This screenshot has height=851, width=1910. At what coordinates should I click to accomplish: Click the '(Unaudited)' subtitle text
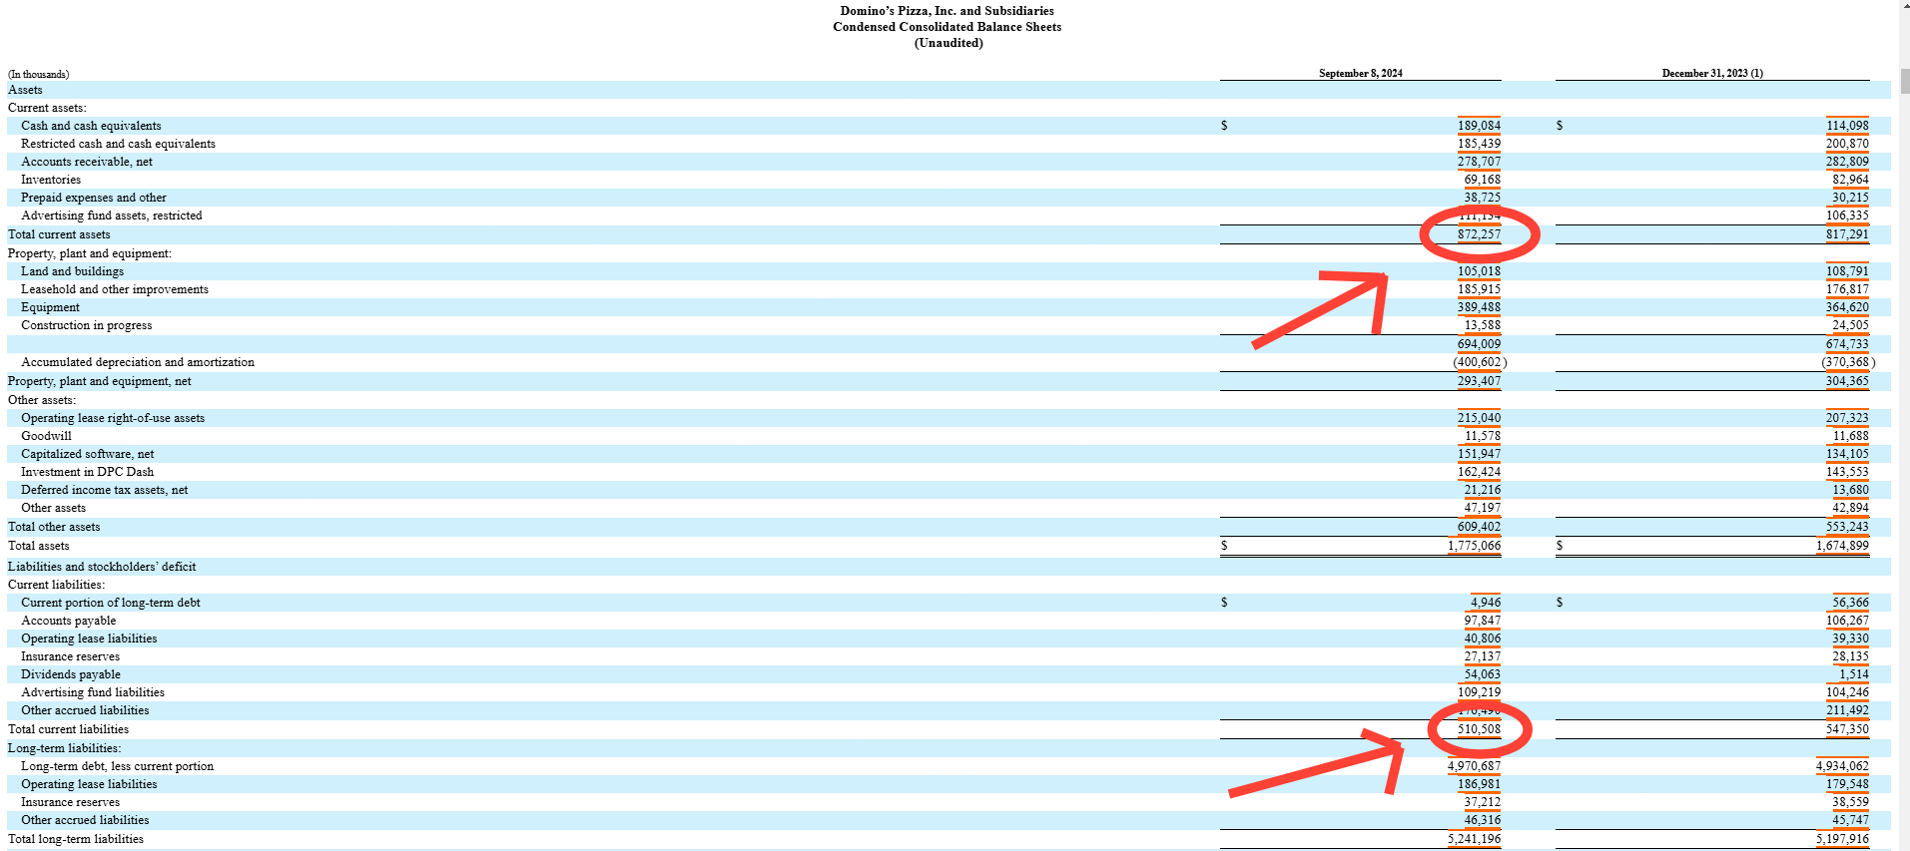[949, 43]
